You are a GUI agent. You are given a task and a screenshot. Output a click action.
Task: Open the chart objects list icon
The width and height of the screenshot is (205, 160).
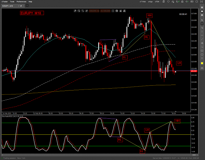[x=113, y=11]
